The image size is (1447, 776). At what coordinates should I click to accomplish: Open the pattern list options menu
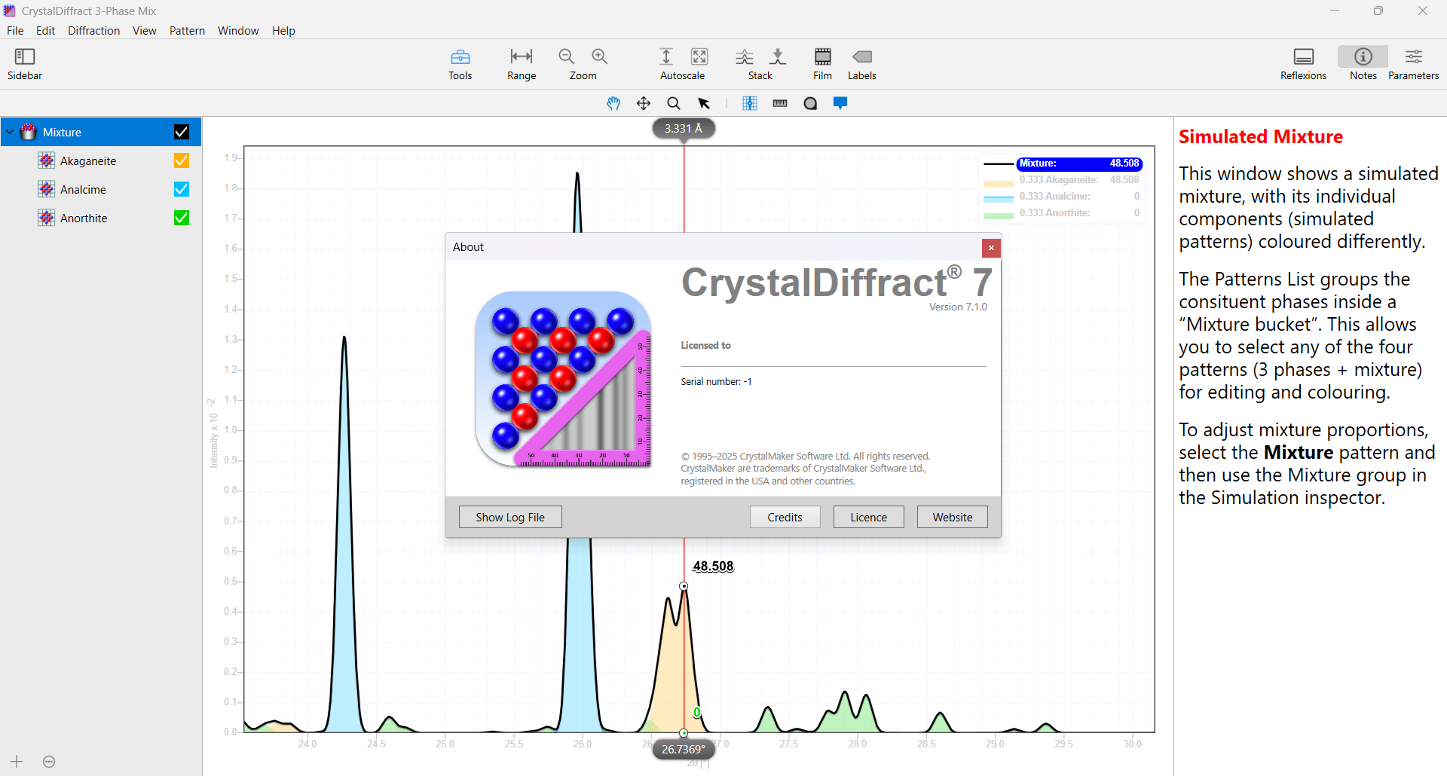click(49, 762)
